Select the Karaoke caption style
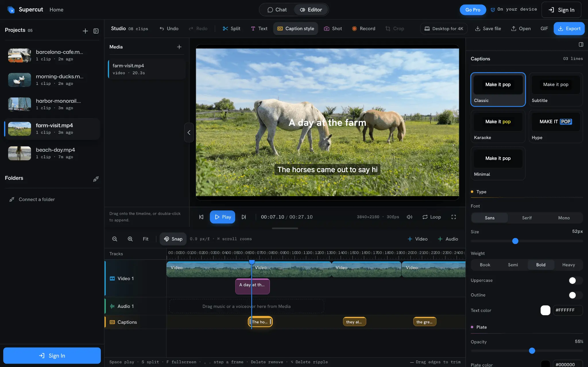The width and height of the screenshot is (588, 367). [x=498, y=126]
